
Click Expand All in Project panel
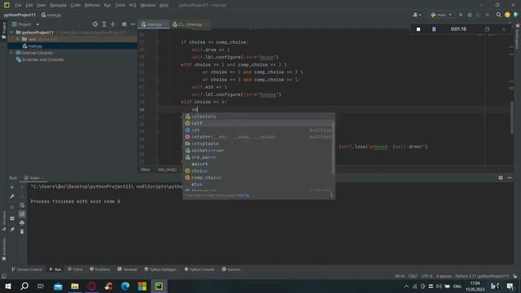104,24
